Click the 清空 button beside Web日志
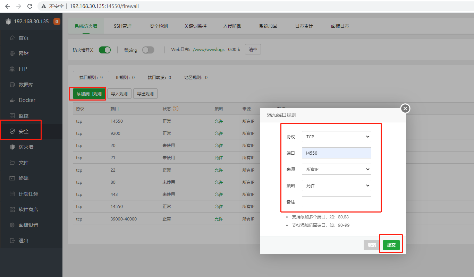 253,50
